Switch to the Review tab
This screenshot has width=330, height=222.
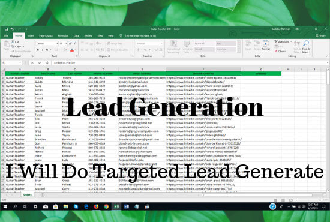click(88, 36)
